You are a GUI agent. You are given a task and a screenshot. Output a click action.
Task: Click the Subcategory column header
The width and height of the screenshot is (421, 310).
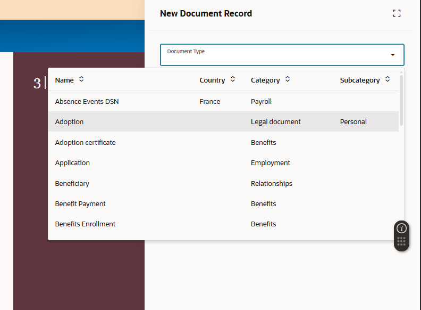[360, 80]
